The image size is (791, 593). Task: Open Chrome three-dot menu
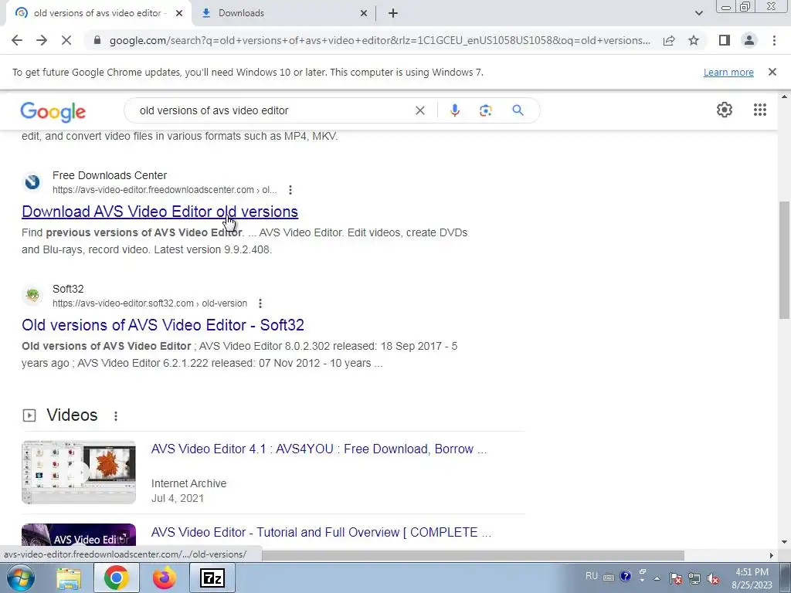tap(774, 40)
